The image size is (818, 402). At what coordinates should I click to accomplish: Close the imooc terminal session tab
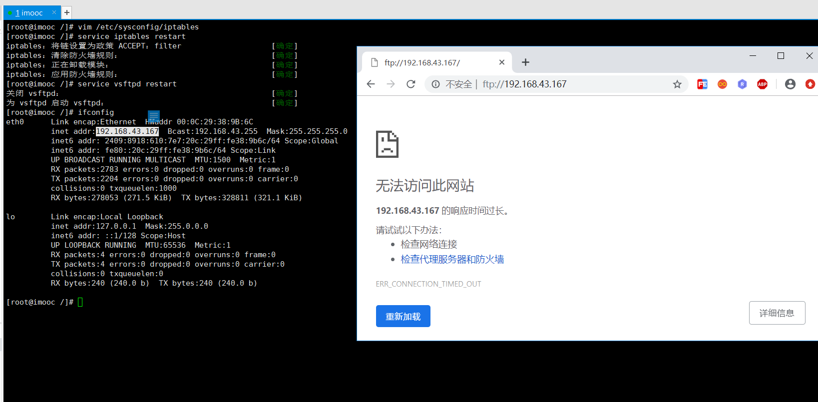pyautogui.click(x=54, y=12)
